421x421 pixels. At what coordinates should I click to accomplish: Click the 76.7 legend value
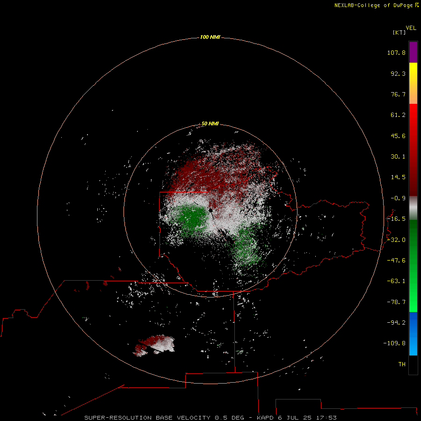pos(398,94)
